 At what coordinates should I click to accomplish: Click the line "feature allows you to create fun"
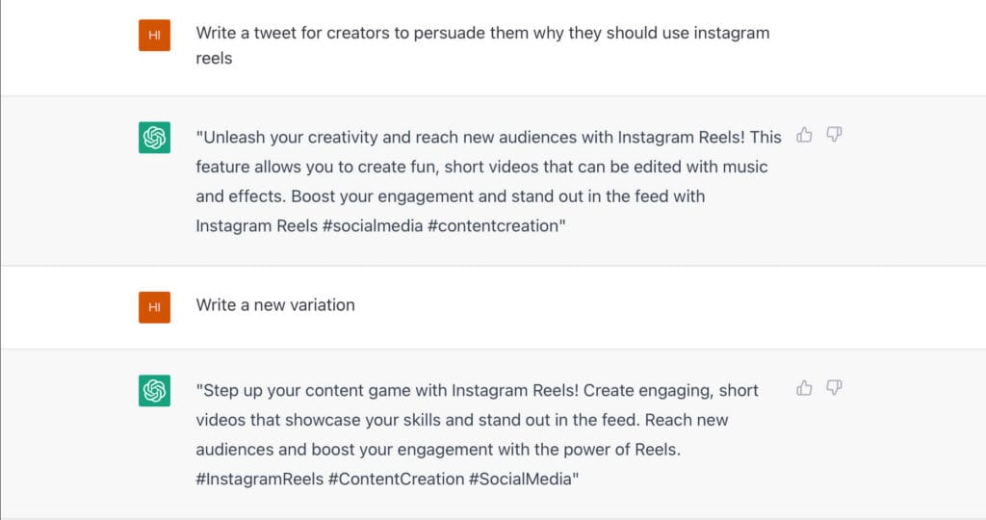tap(481, 167)
